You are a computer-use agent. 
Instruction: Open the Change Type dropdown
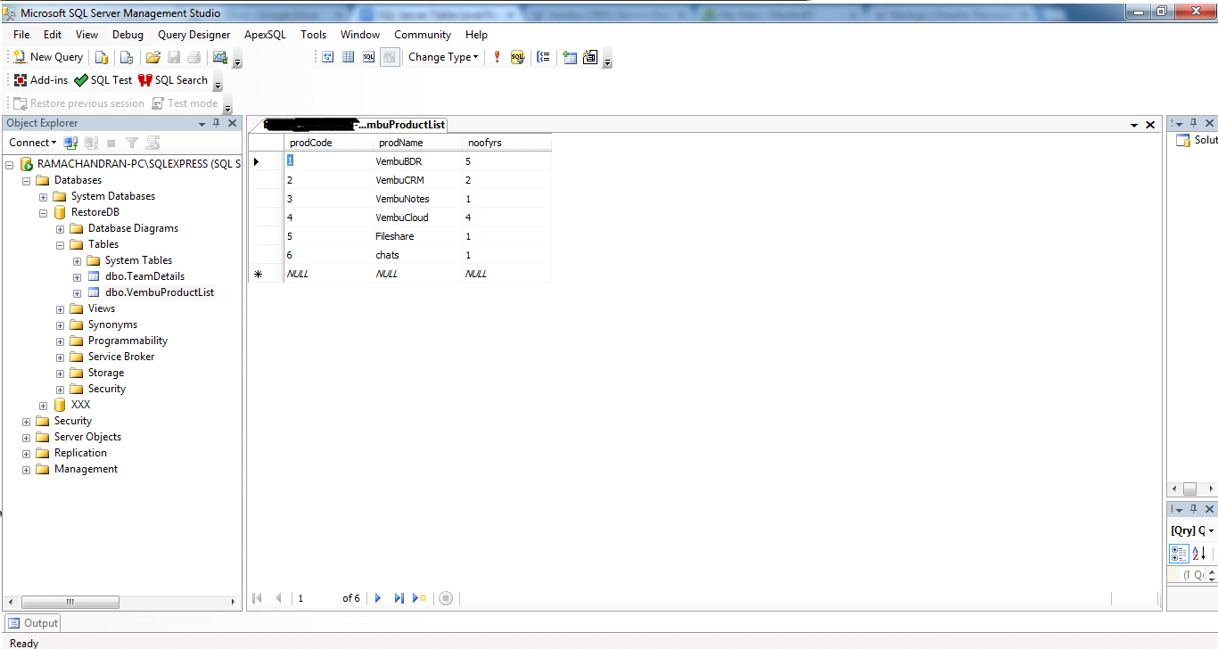click(443, 57)
